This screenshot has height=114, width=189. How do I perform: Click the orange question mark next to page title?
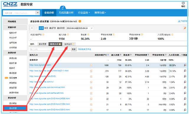click(80, 21)
